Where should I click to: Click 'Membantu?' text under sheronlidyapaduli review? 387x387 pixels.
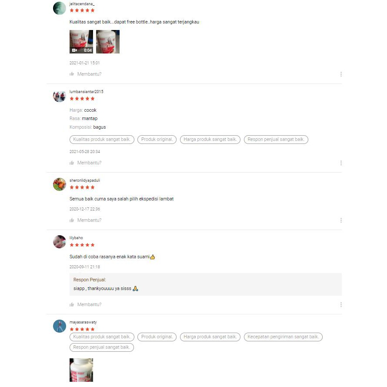(89, 220)
